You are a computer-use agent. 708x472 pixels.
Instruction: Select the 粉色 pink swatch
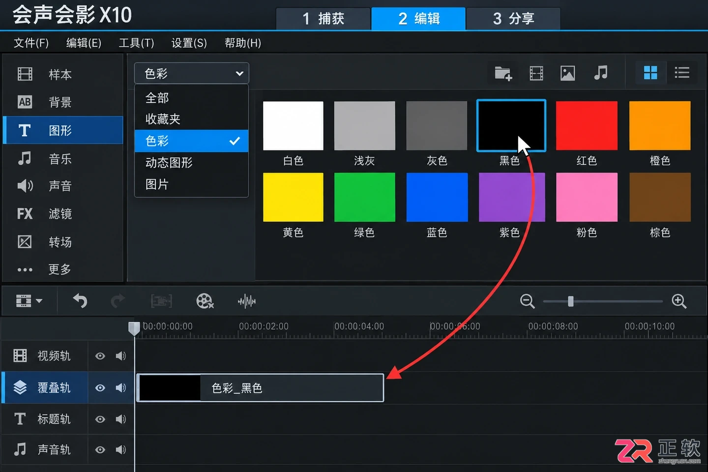(587, 197)
